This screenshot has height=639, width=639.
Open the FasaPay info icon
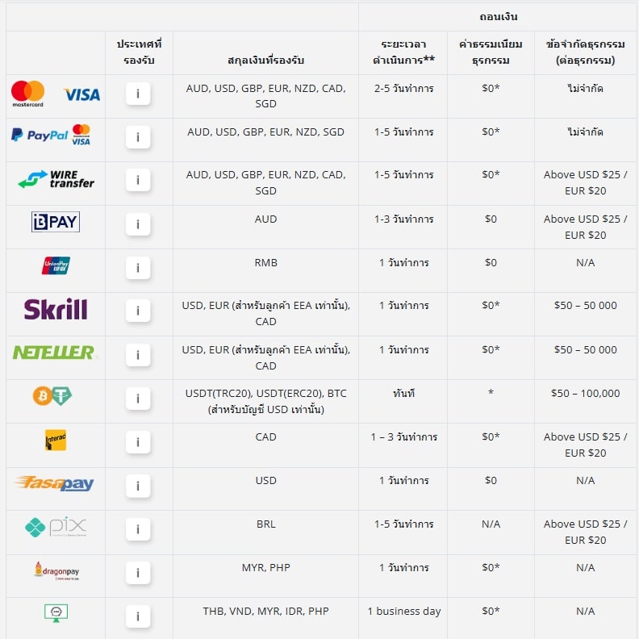(138, 486)
